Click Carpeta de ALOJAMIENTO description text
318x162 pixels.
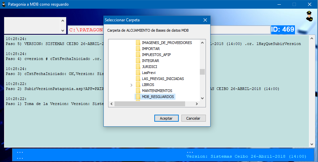(x=148, y=31)
